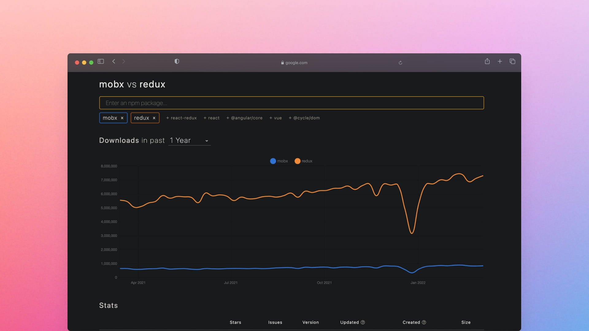This screenshot has height=331, width=589.
Task: Click the 8,000,000 y-axis label
Action: [x=109, y=166]
